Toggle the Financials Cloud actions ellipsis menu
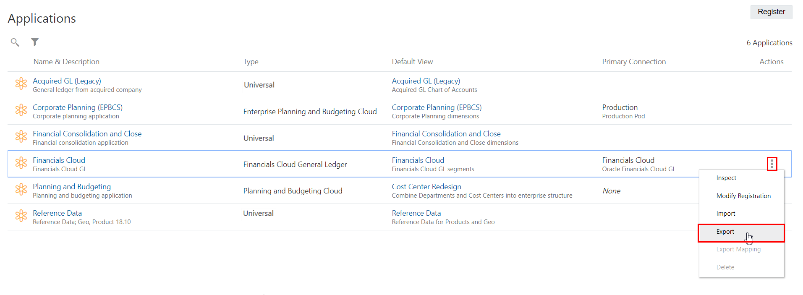The image size is (803, 295). pyautogui.click(x=772, y=164)
